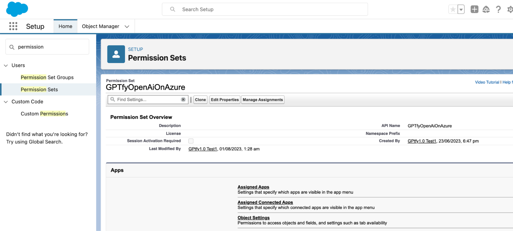Open the App Launcher grid icon
513x231 pixels.
pos(13,26)
